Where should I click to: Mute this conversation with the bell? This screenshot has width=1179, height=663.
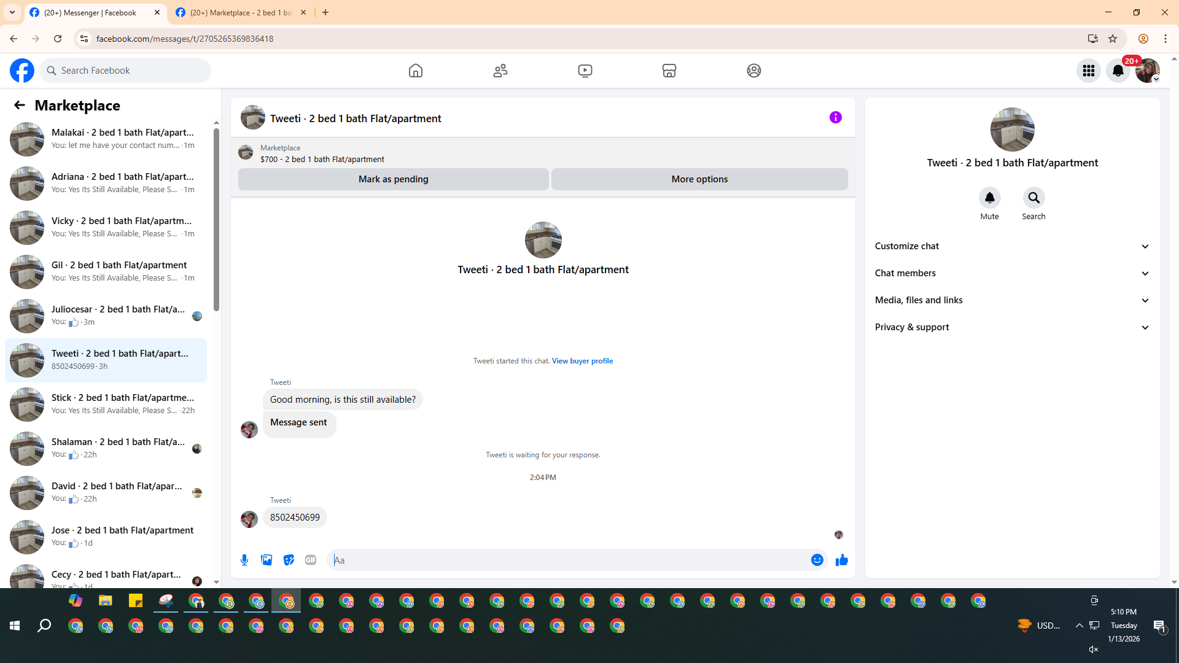tap(989, 198)
